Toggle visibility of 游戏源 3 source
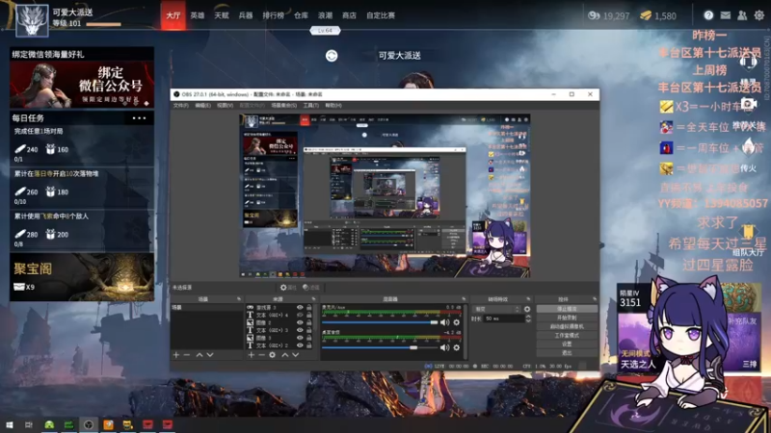 (x=300, y=307)
